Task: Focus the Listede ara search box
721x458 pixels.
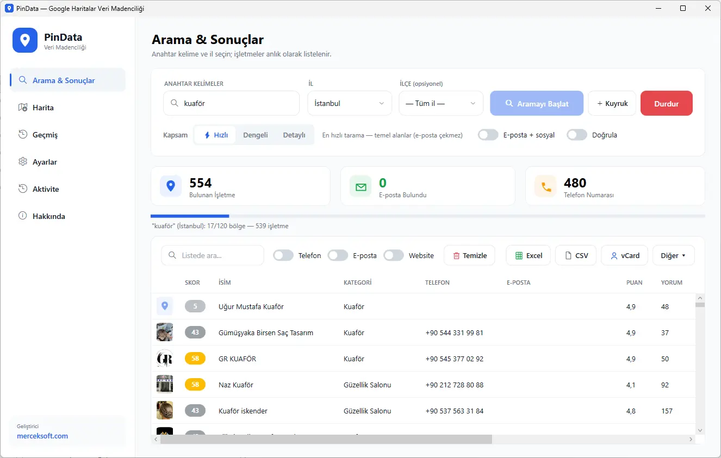Action: pos(213,255)
